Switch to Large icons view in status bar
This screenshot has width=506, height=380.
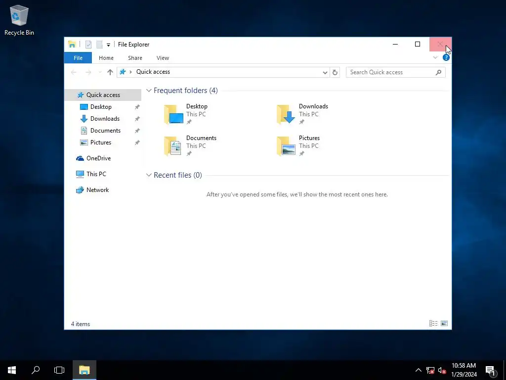click(x=444, y=324)
